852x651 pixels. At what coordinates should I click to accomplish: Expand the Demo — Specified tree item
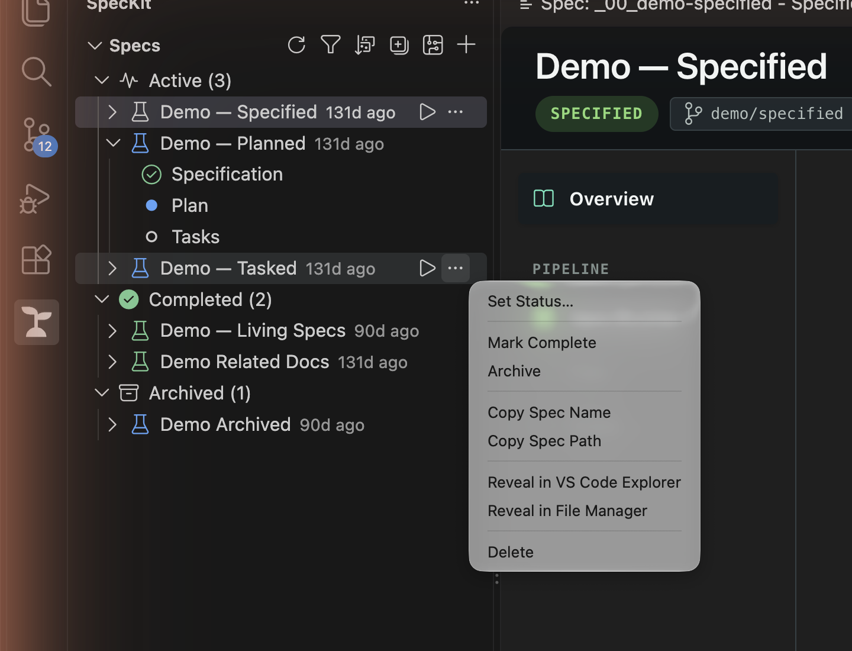(x=112, y=112)
